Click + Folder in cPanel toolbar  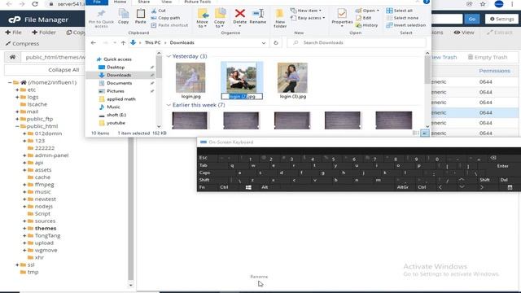44,33
